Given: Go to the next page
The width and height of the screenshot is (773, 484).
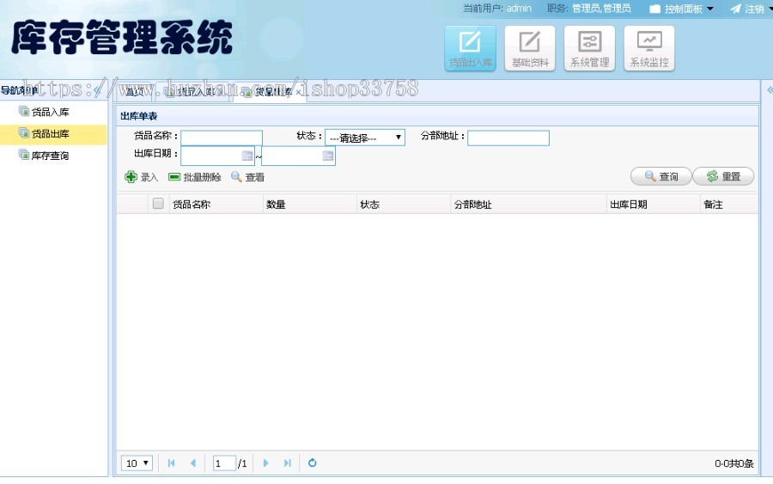Looking at the screenshot, I should 265,463.
